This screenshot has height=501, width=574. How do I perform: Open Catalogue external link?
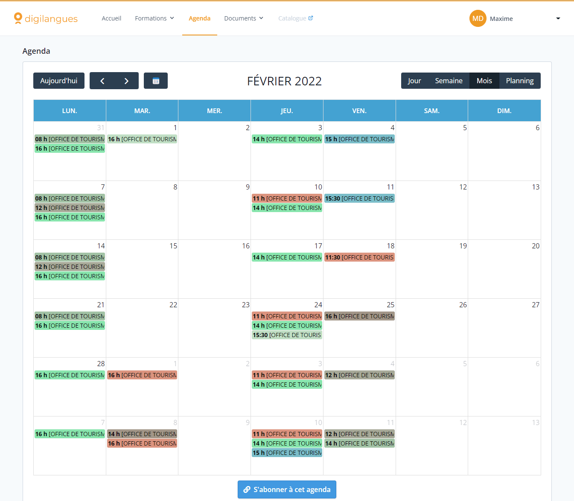pyautogui.click(x=295, y=18)
